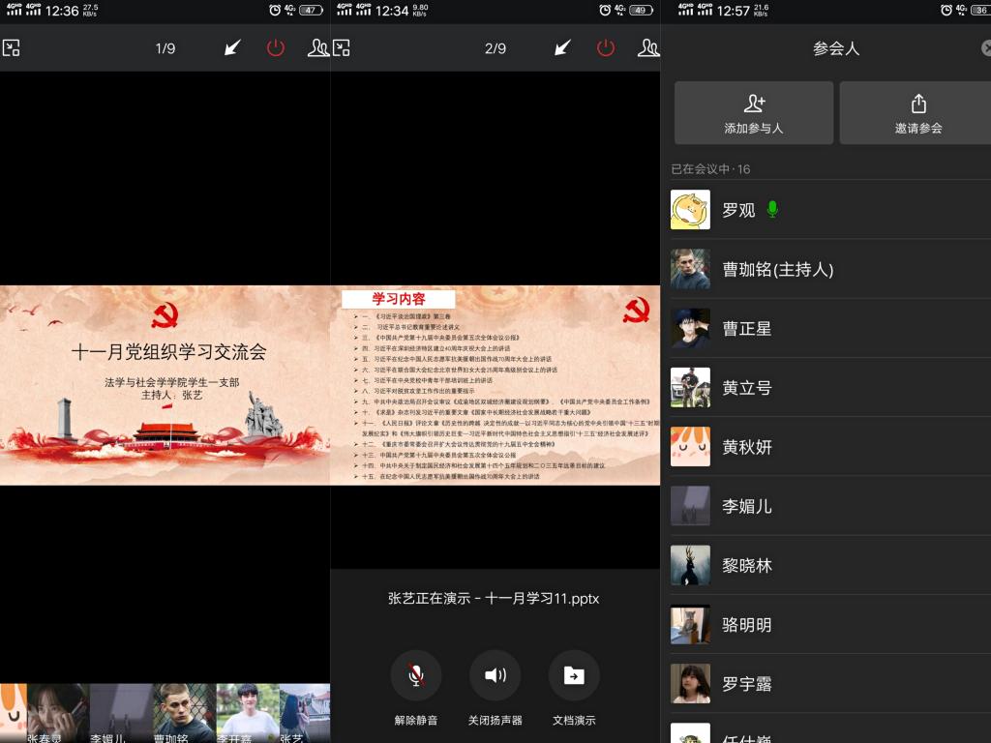The width and height of the screenshot is (991, 743).
Task: Click the red power icon beside 1/9
Action: [276, 47]
